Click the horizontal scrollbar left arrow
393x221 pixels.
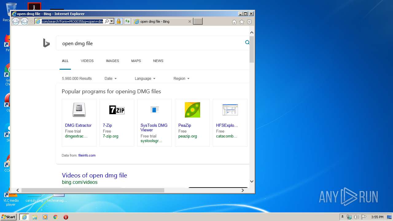18,190
